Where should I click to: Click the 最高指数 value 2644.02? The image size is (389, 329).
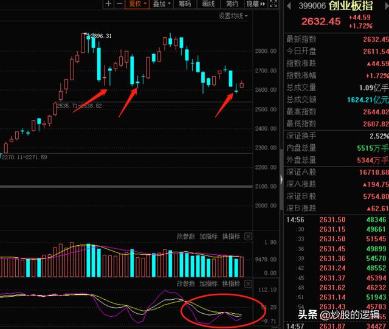click(x=376, y=112)
